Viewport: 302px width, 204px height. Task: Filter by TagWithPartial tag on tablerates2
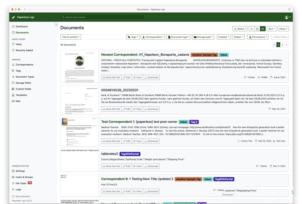click(x=130, y=154)
